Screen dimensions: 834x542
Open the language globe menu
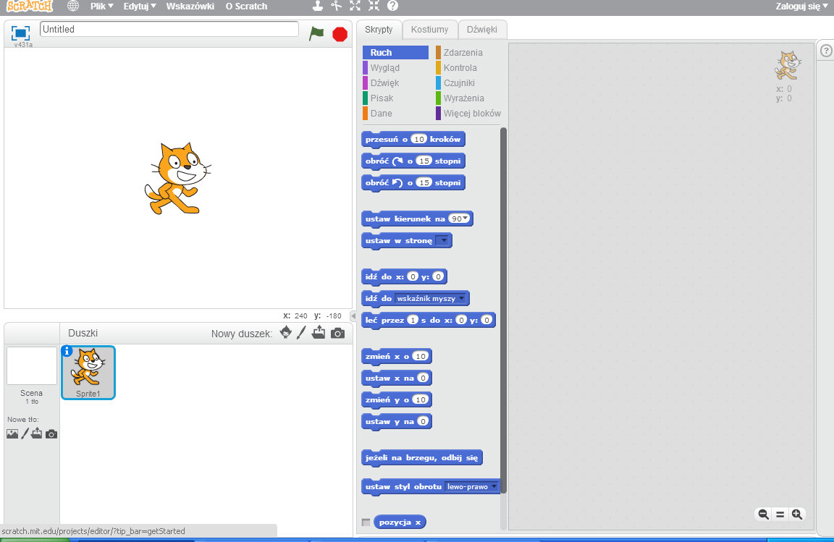[73, 7]
